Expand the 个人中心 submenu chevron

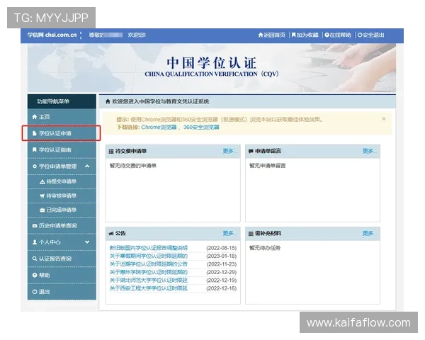[87, 242]
